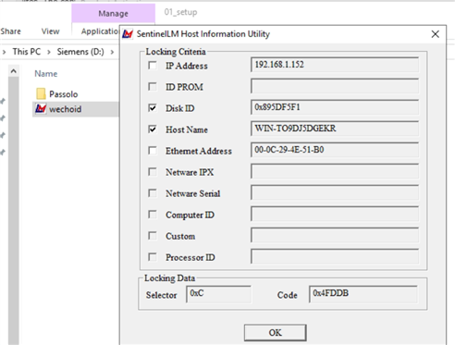Close the SentinelLM Host Information Utility dialog
This screenshot has width=455, height=345.
(x=435, y=34)
